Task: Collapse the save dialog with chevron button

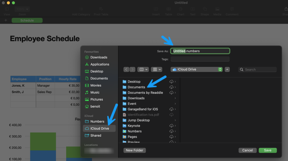Action: pyautogui.click(x=228, y=69)
